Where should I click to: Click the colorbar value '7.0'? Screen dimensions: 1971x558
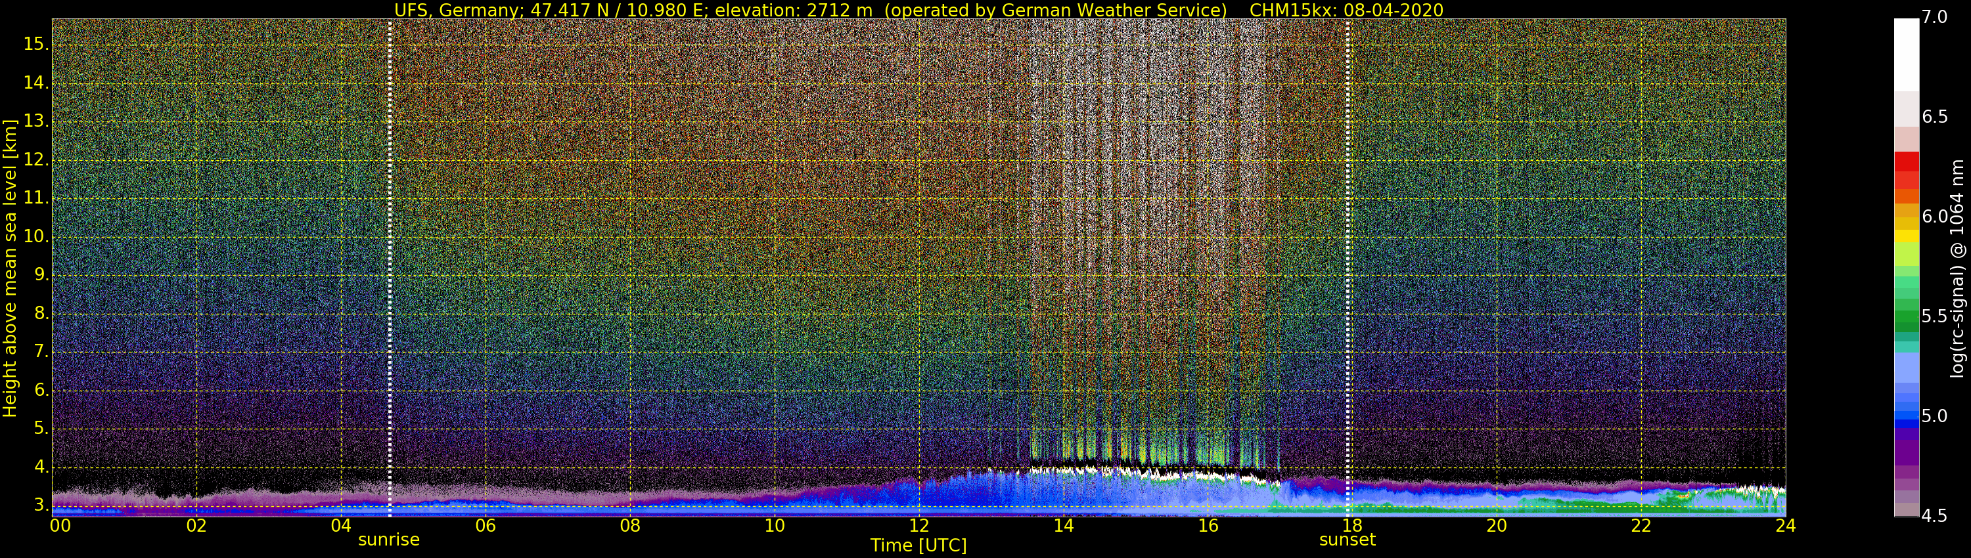[1934, 18]
